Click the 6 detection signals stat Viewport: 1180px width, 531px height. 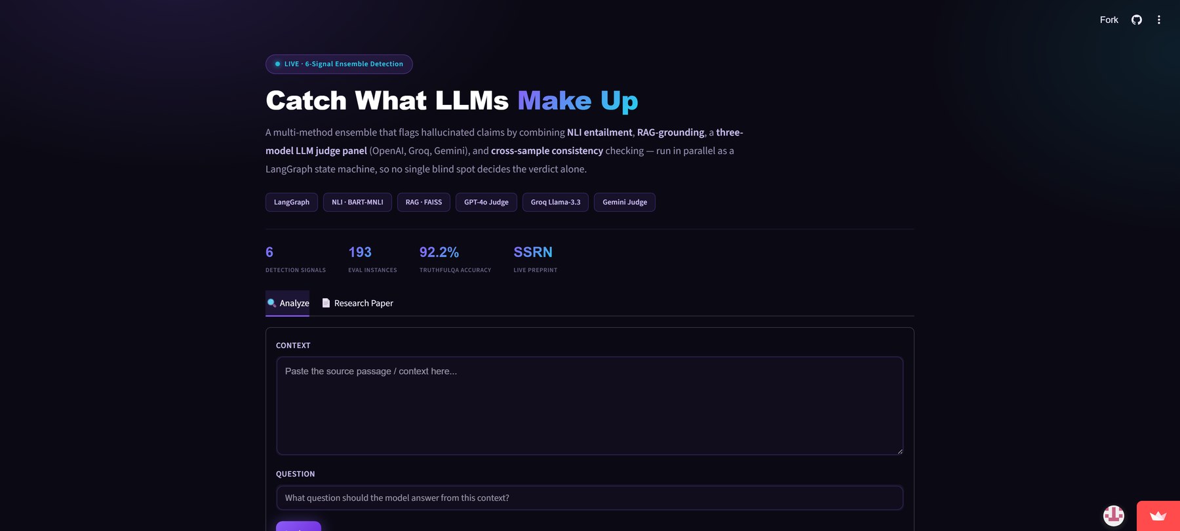coord(296,259)
